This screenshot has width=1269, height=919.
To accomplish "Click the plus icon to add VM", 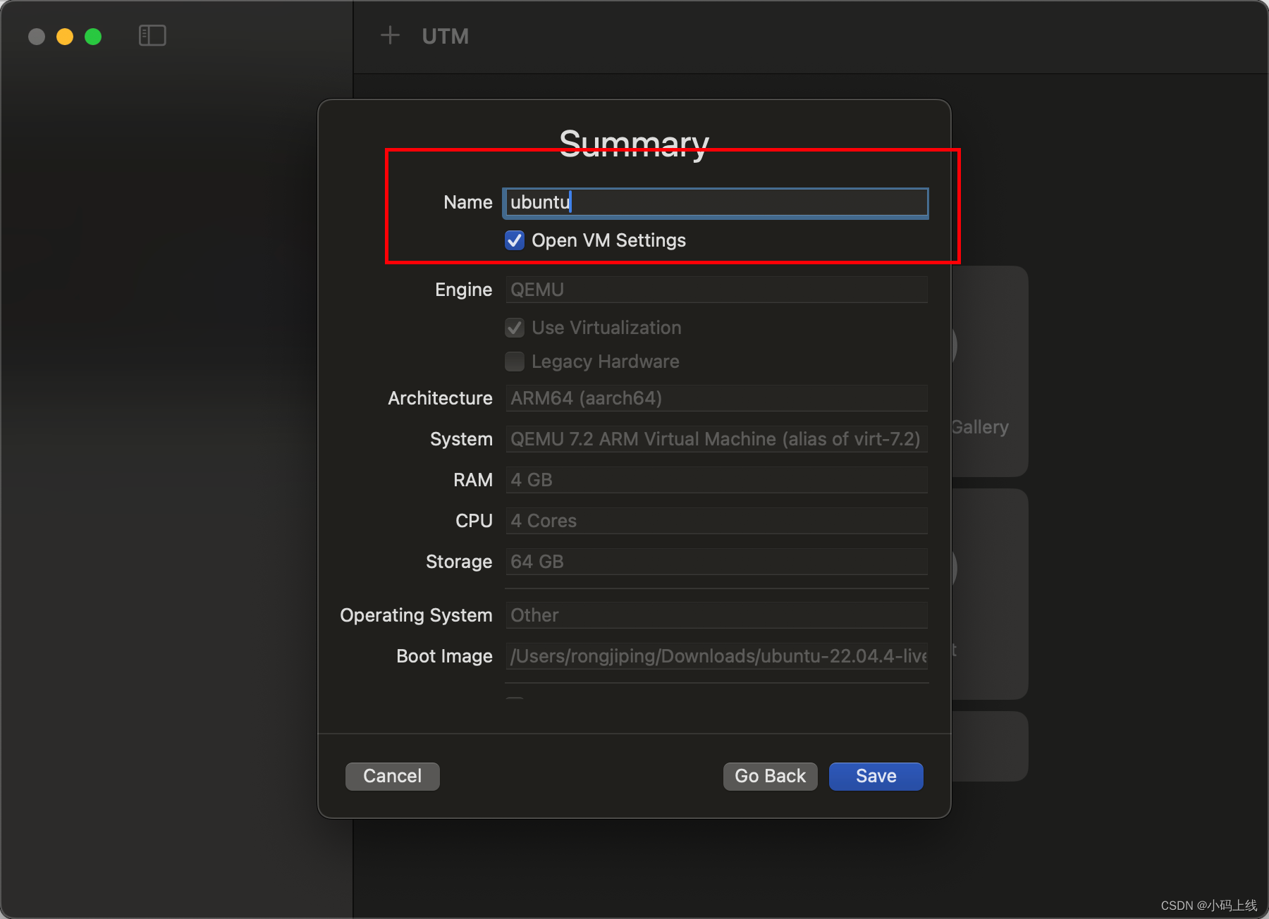I will [x=390, y=35].
